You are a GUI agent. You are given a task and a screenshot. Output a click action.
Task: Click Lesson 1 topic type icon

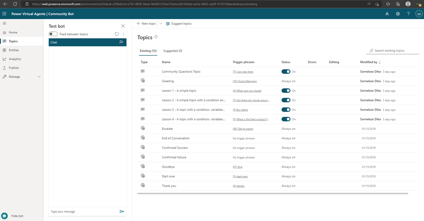pos(143,90)
